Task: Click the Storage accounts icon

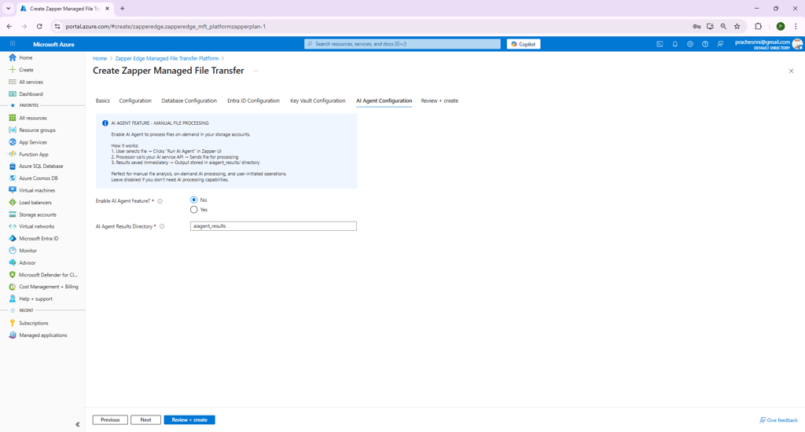Action: 13,214
